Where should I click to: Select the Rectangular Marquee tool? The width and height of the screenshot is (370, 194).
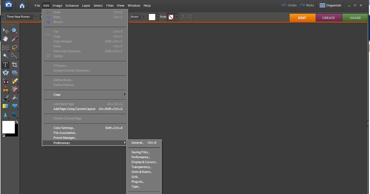(x=6, y=47)
